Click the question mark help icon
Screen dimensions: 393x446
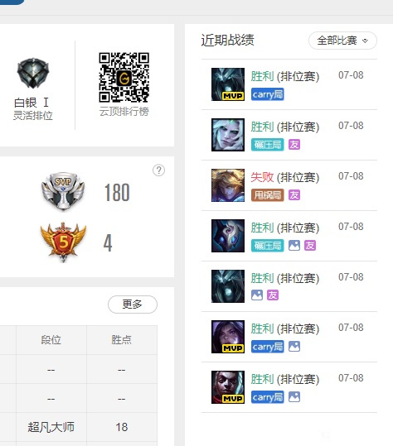(x=158, y=170)
